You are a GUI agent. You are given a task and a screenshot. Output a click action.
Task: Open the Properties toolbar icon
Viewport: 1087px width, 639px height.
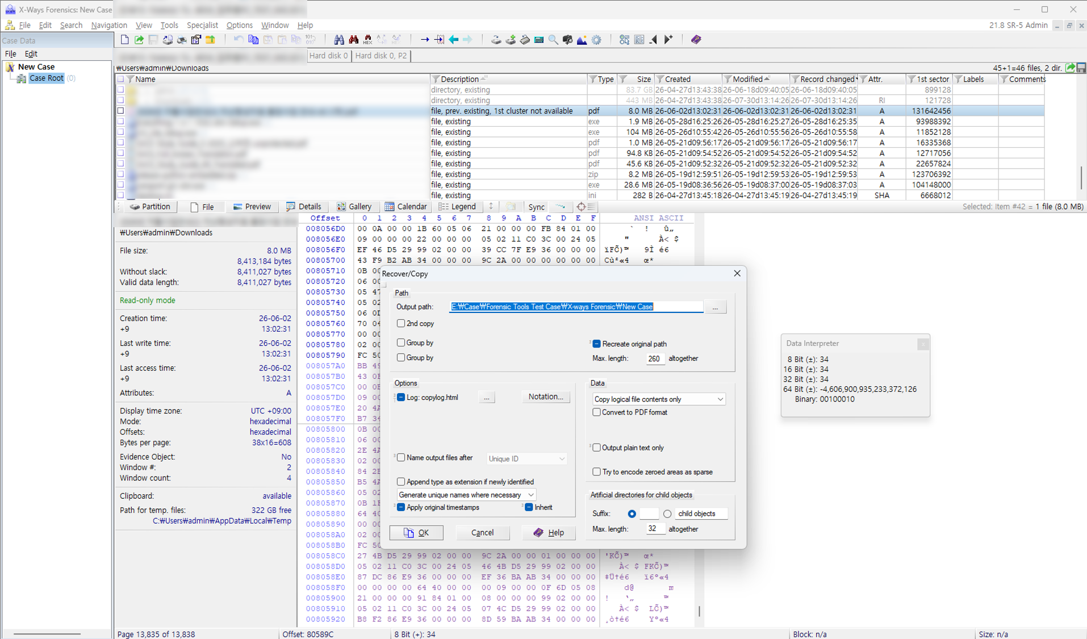tap(196, 40)
